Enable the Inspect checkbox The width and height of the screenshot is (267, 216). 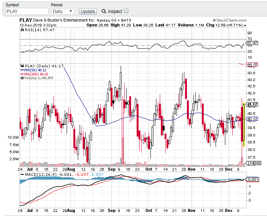point(126,11)
